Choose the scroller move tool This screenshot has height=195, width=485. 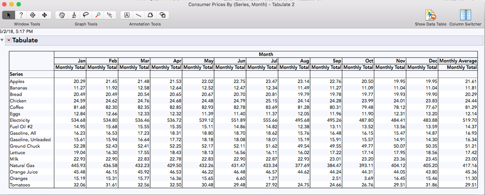[x=45, y=15]
